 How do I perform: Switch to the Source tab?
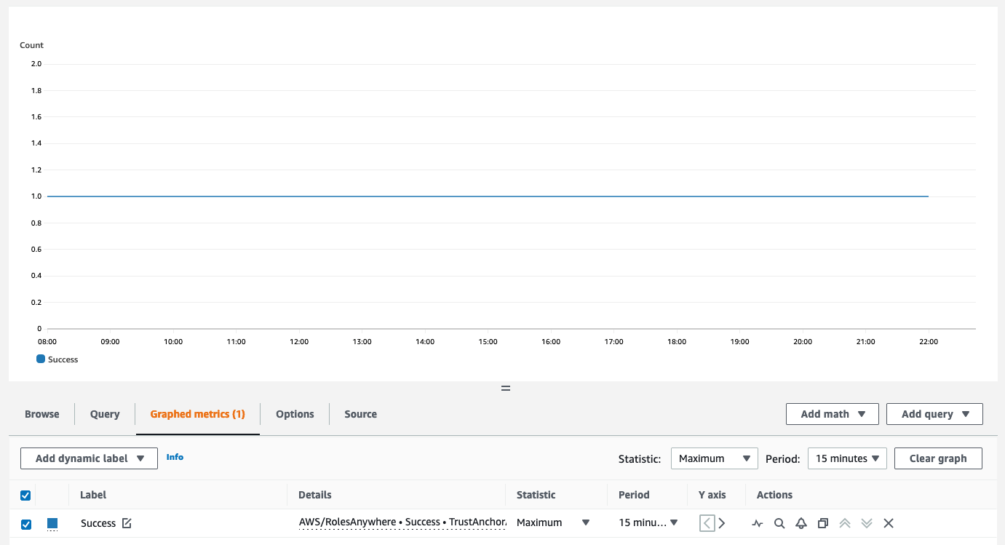tap(360, 414)
